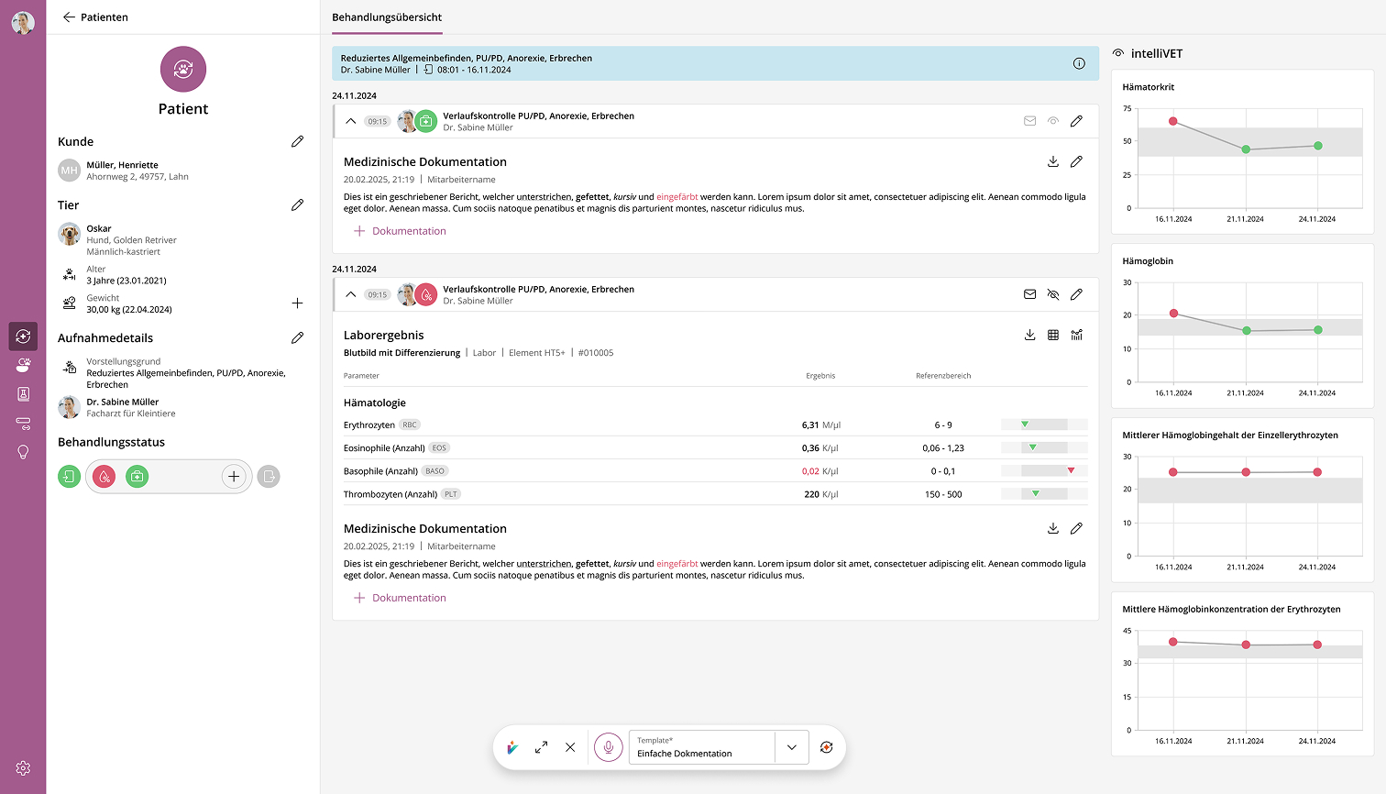Add a new Gewicht entry
Image resolution: width=1386 pixels, height=794 pixels.
coord(297,303)
